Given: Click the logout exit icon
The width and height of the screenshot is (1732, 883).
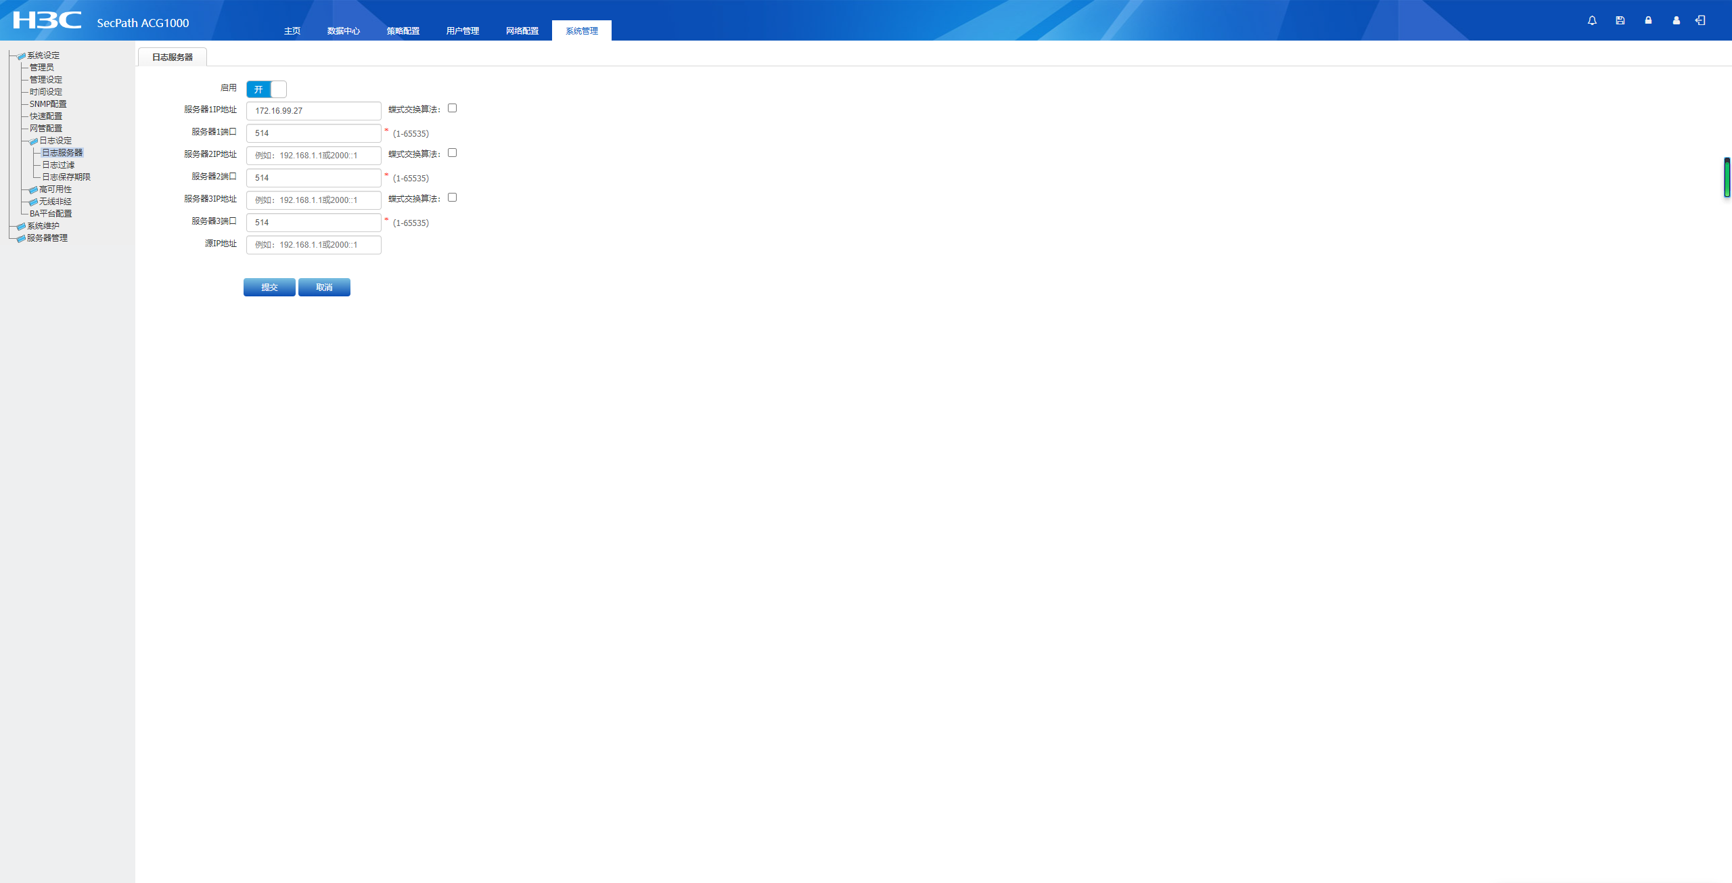Looking at the screenshot, I should click(1700, 20).
